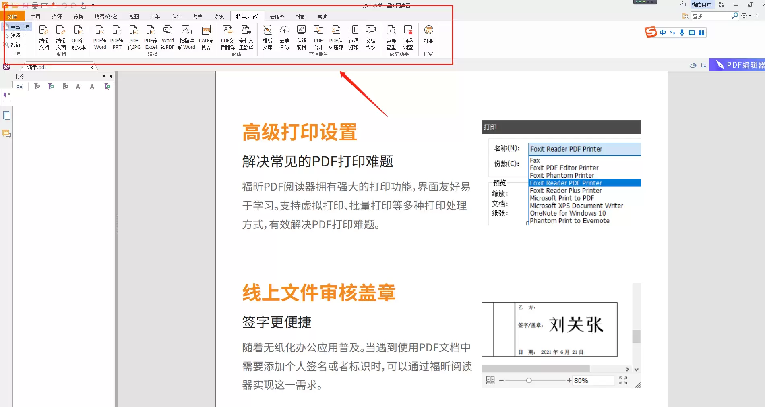The width and height of the screenshot is (765, 407).
Task: Open the 帮助 ribbon tab
Action: [322, 16]
